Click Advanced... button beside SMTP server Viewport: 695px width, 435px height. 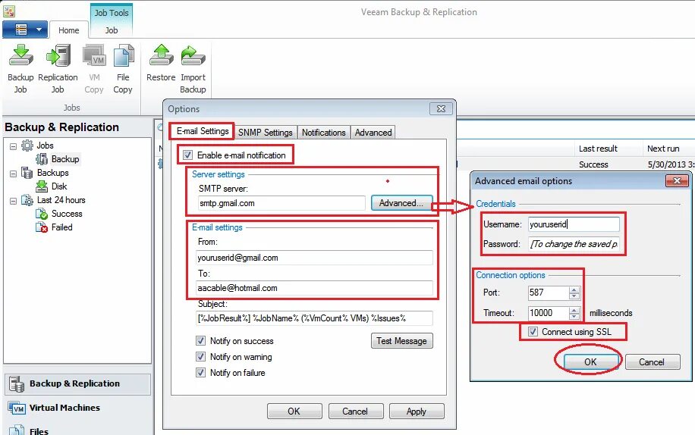pyautogui.click(x=401, y=202)
